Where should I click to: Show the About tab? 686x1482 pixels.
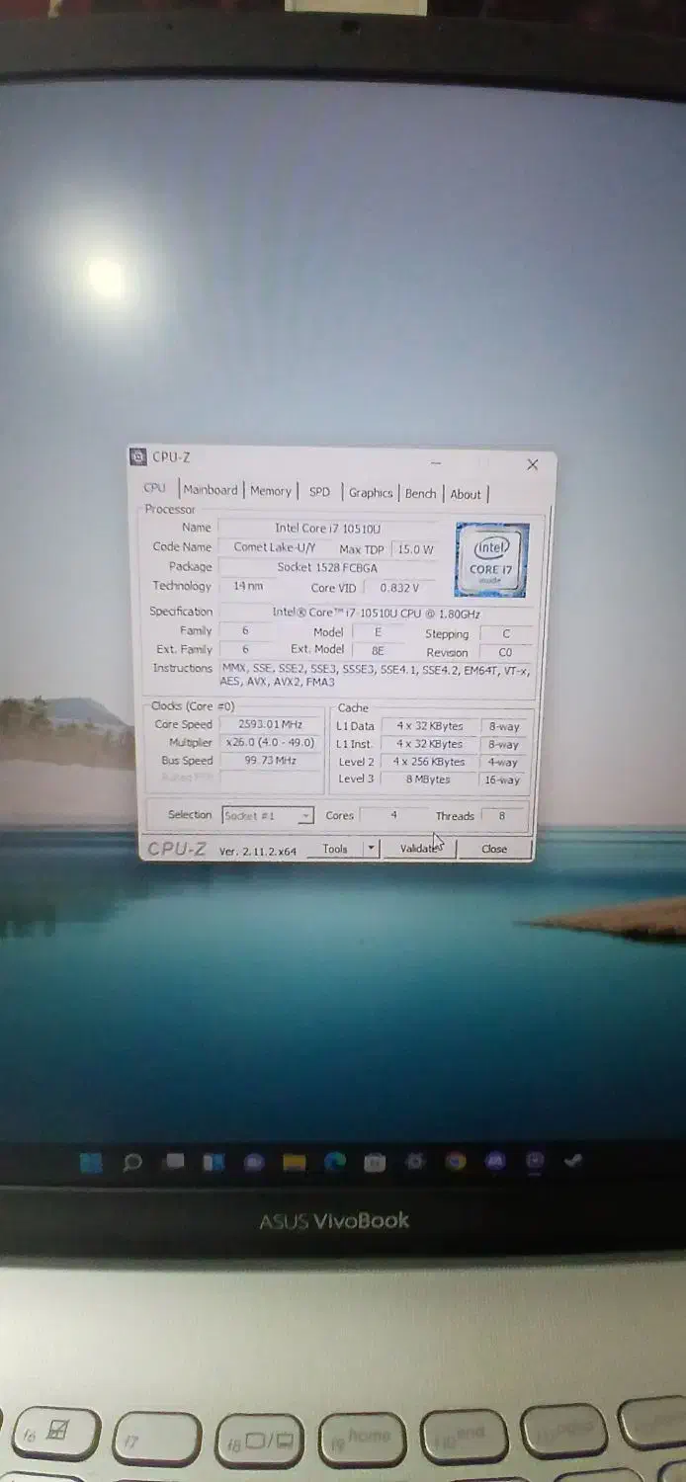click(466, 495)
